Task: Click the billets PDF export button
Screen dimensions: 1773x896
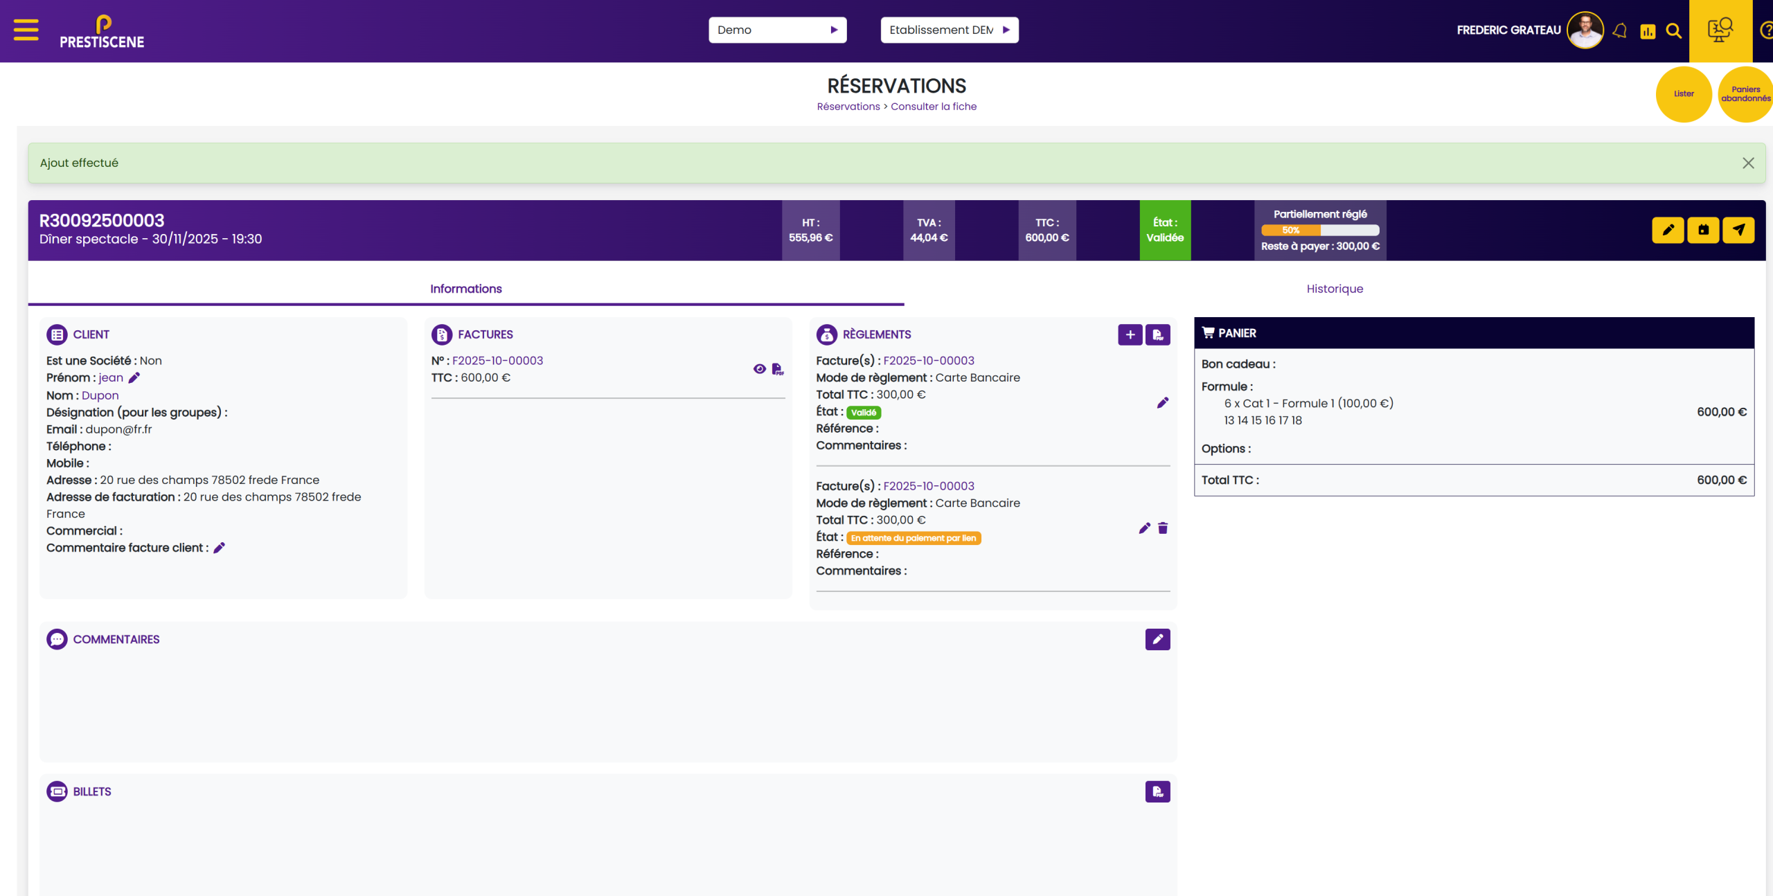Action: (x=1157, y=791)
